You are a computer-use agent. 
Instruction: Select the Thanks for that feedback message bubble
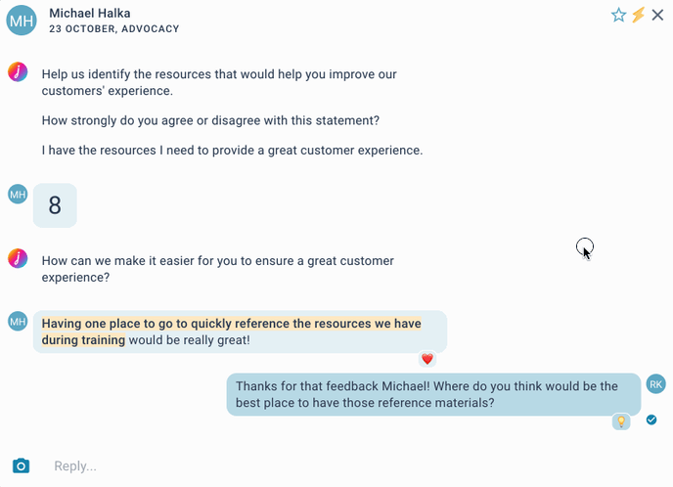coord(433,394)
